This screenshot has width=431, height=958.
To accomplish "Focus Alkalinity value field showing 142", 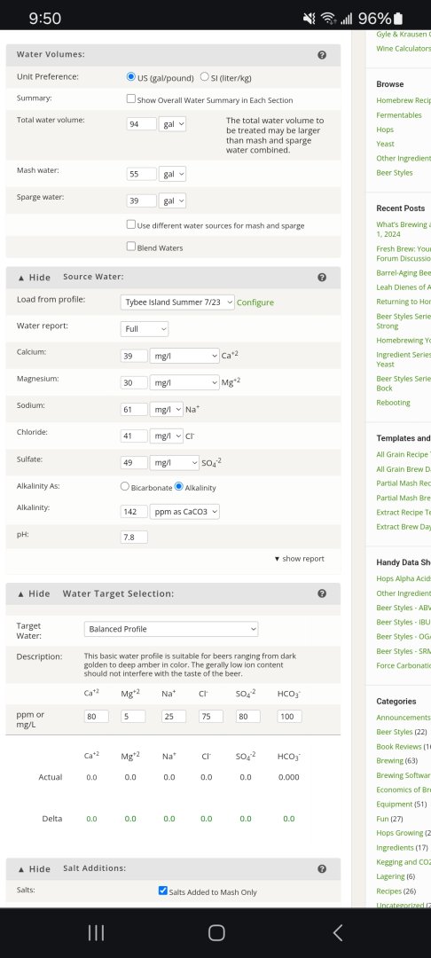I will coord(134,512).
